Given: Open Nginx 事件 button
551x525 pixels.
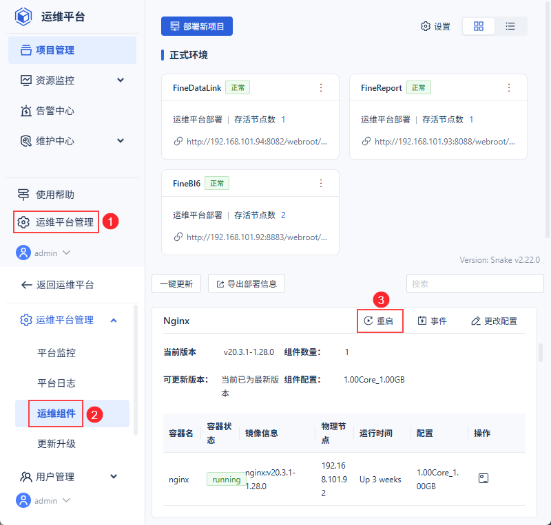Looking at the screenshot, I should [433, 321].
